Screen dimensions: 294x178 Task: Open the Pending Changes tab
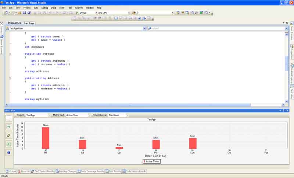66,171
